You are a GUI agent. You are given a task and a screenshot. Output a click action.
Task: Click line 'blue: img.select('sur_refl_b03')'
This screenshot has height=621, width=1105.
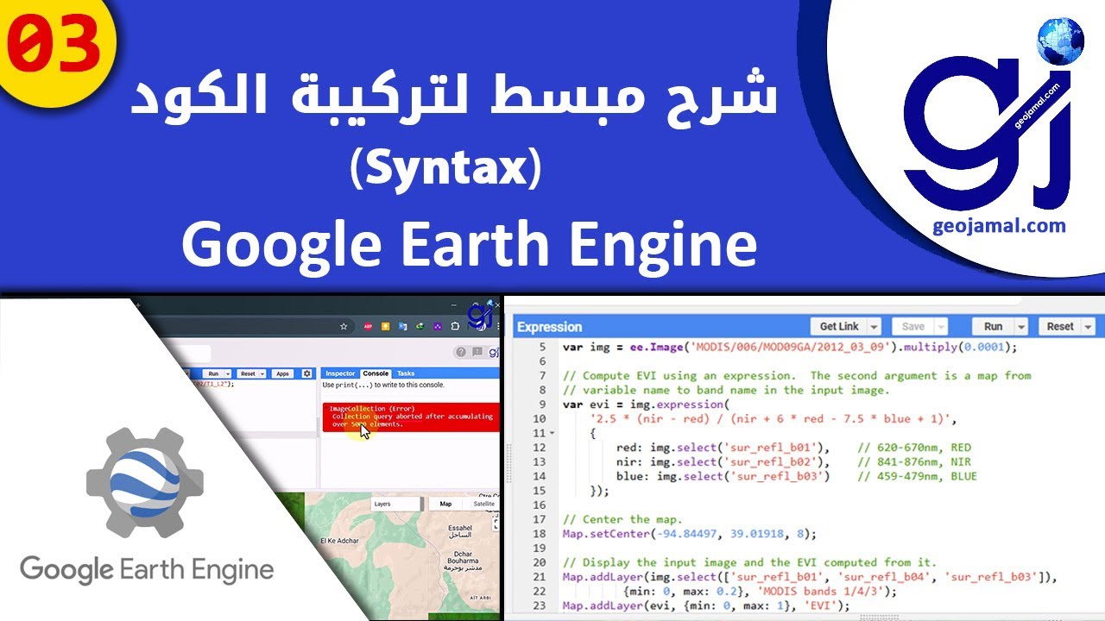coord(723,476)
